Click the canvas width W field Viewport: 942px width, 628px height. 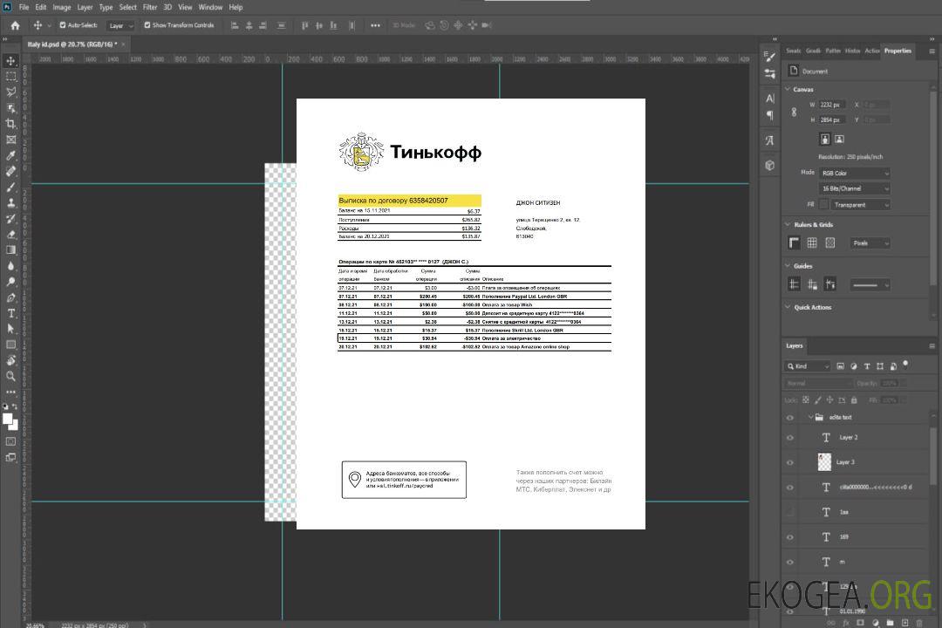(832, 105)
